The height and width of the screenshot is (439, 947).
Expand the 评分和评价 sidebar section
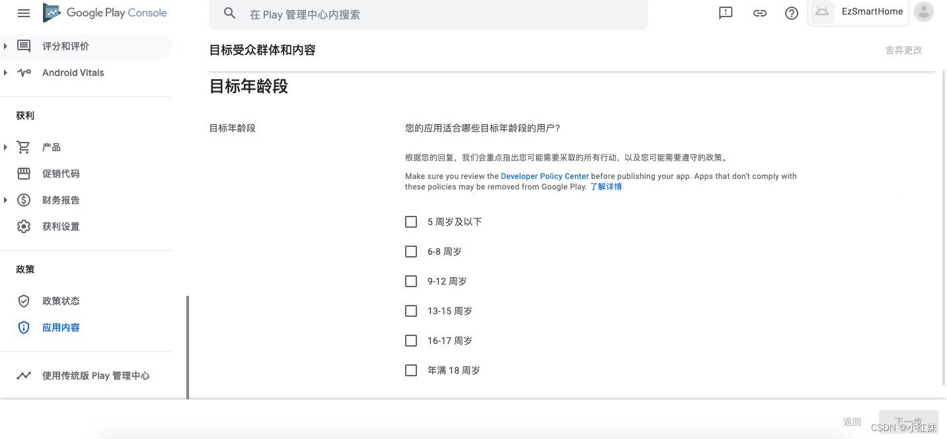pos(6,46)
